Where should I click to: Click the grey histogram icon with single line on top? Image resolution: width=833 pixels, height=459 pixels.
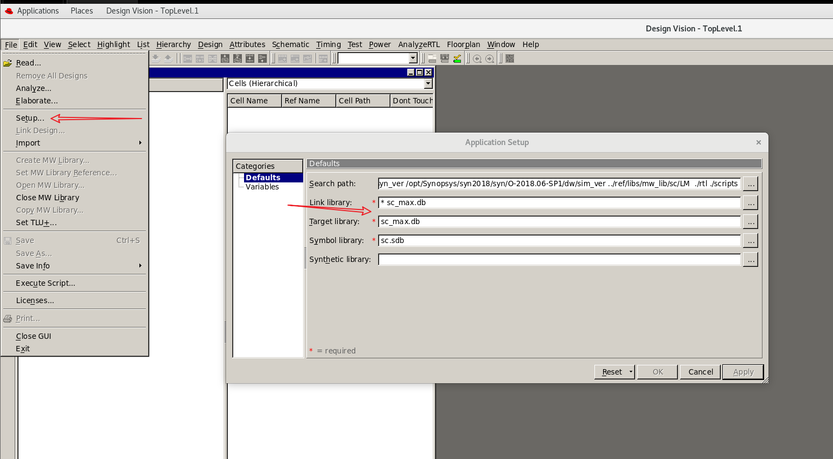pyautogui.click(x=295, y=58)
